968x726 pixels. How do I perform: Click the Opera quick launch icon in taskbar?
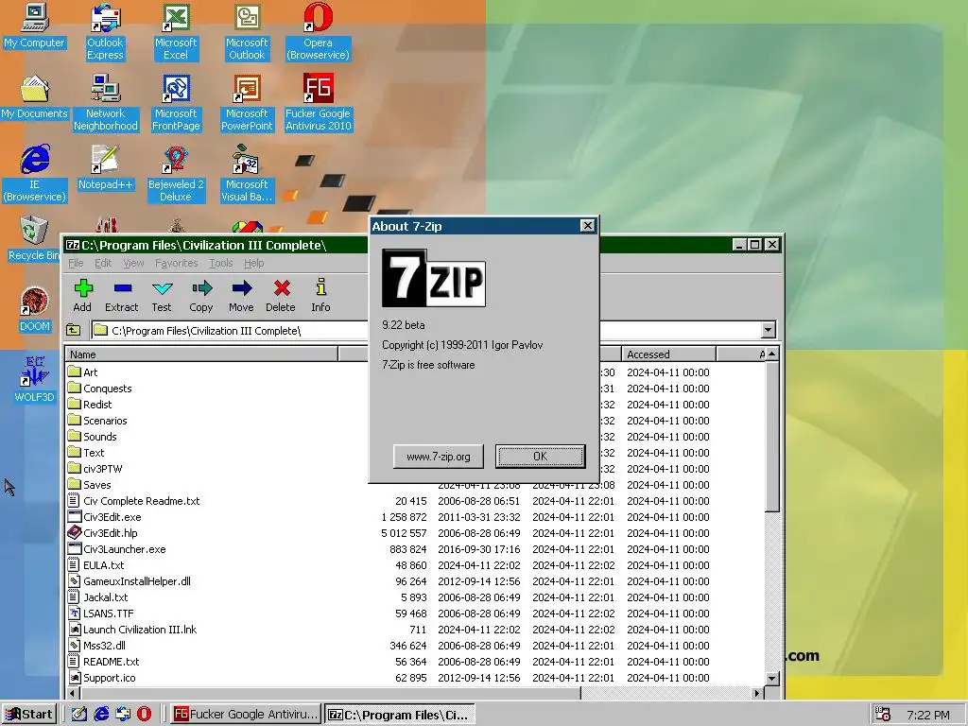(144, 714)
